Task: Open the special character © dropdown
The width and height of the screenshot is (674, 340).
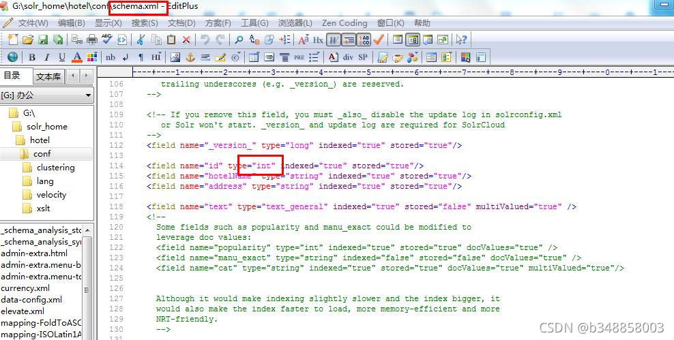Action: (x=235, y=57)
